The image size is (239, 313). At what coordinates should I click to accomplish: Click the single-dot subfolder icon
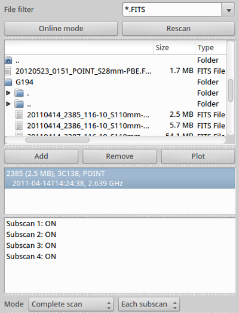19,93
